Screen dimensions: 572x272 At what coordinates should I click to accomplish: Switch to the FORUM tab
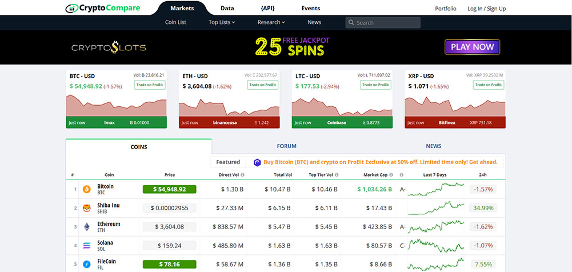[287, 146]
